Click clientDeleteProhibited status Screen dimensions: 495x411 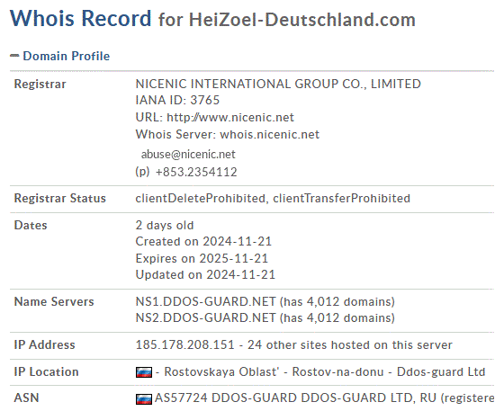(201, 198)
